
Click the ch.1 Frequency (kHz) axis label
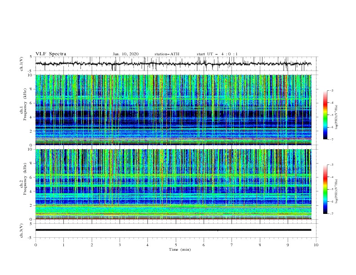point(23,105)
